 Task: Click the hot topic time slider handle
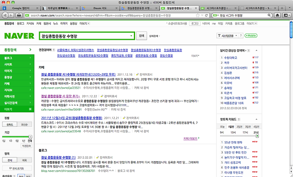[257, 136]
